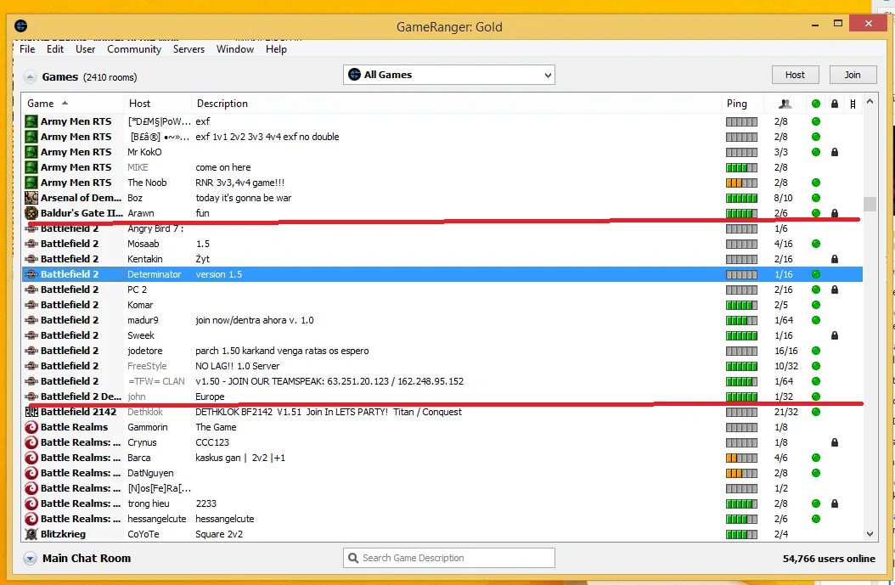Image resolution: width=895 pixels, height=585 pixels.
Task: Click the vertical scrollbar thumb
Action: 870,204
